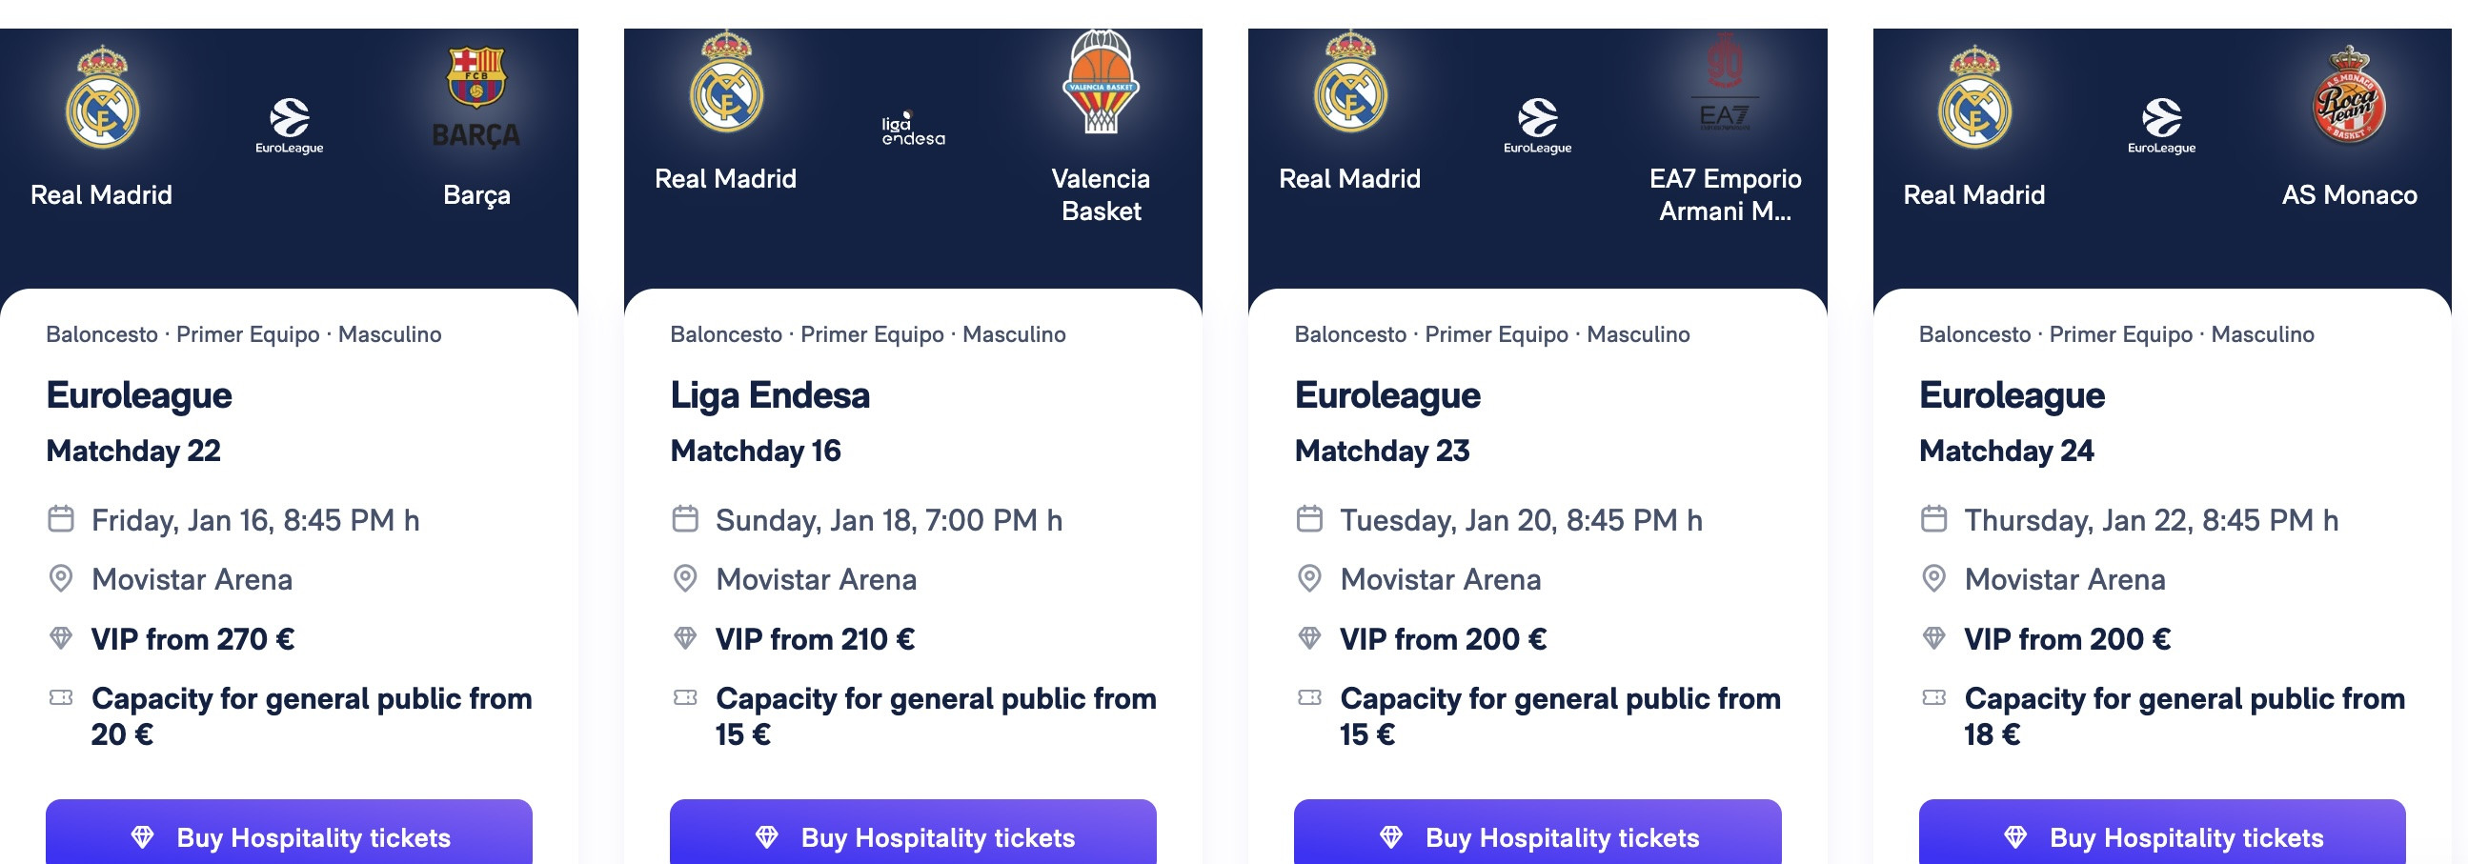Buy Hospitality tickets for Valencia Basket match
2468x864 pixels.
pos(913,836)
